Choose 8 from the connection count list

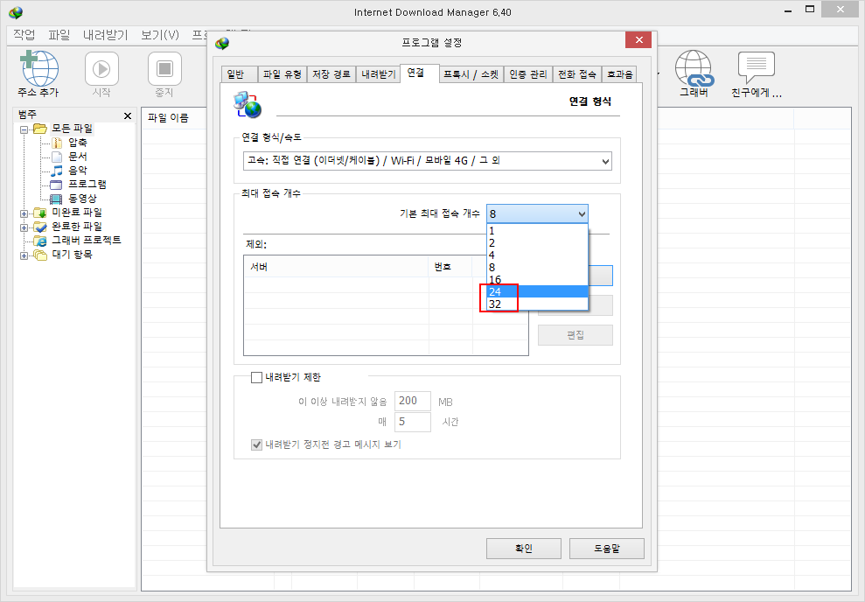(x=537, y=268)
